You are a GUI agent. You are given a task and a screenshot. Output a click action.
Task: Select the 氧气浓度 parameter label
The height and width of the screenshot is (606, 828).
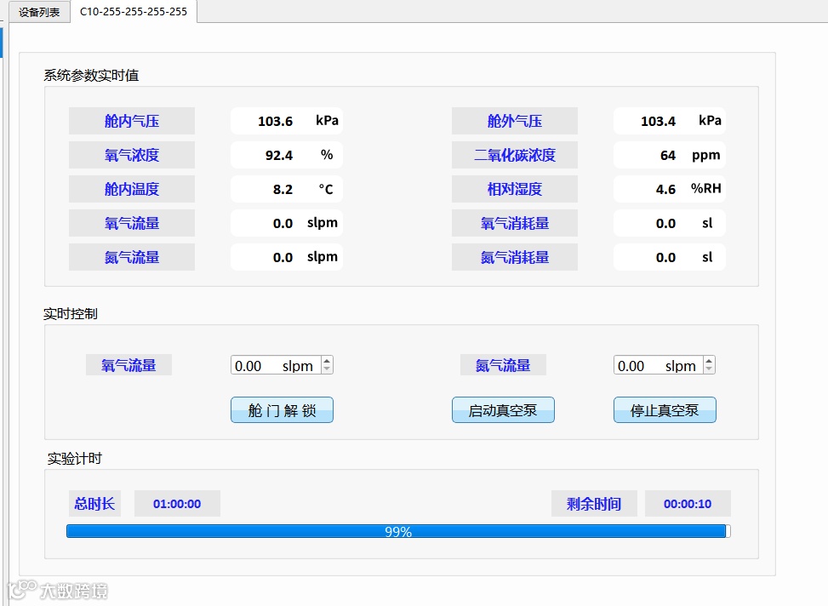click(x=131, y=155)
